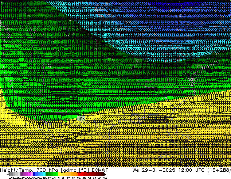
Task: Select the yellow legend swatch
Action: [59, 174]
